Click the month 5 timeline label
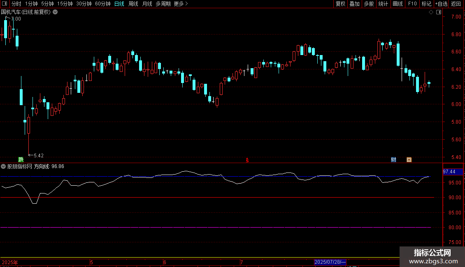This screenshot has width=465, height=267. tap(91, 262)
